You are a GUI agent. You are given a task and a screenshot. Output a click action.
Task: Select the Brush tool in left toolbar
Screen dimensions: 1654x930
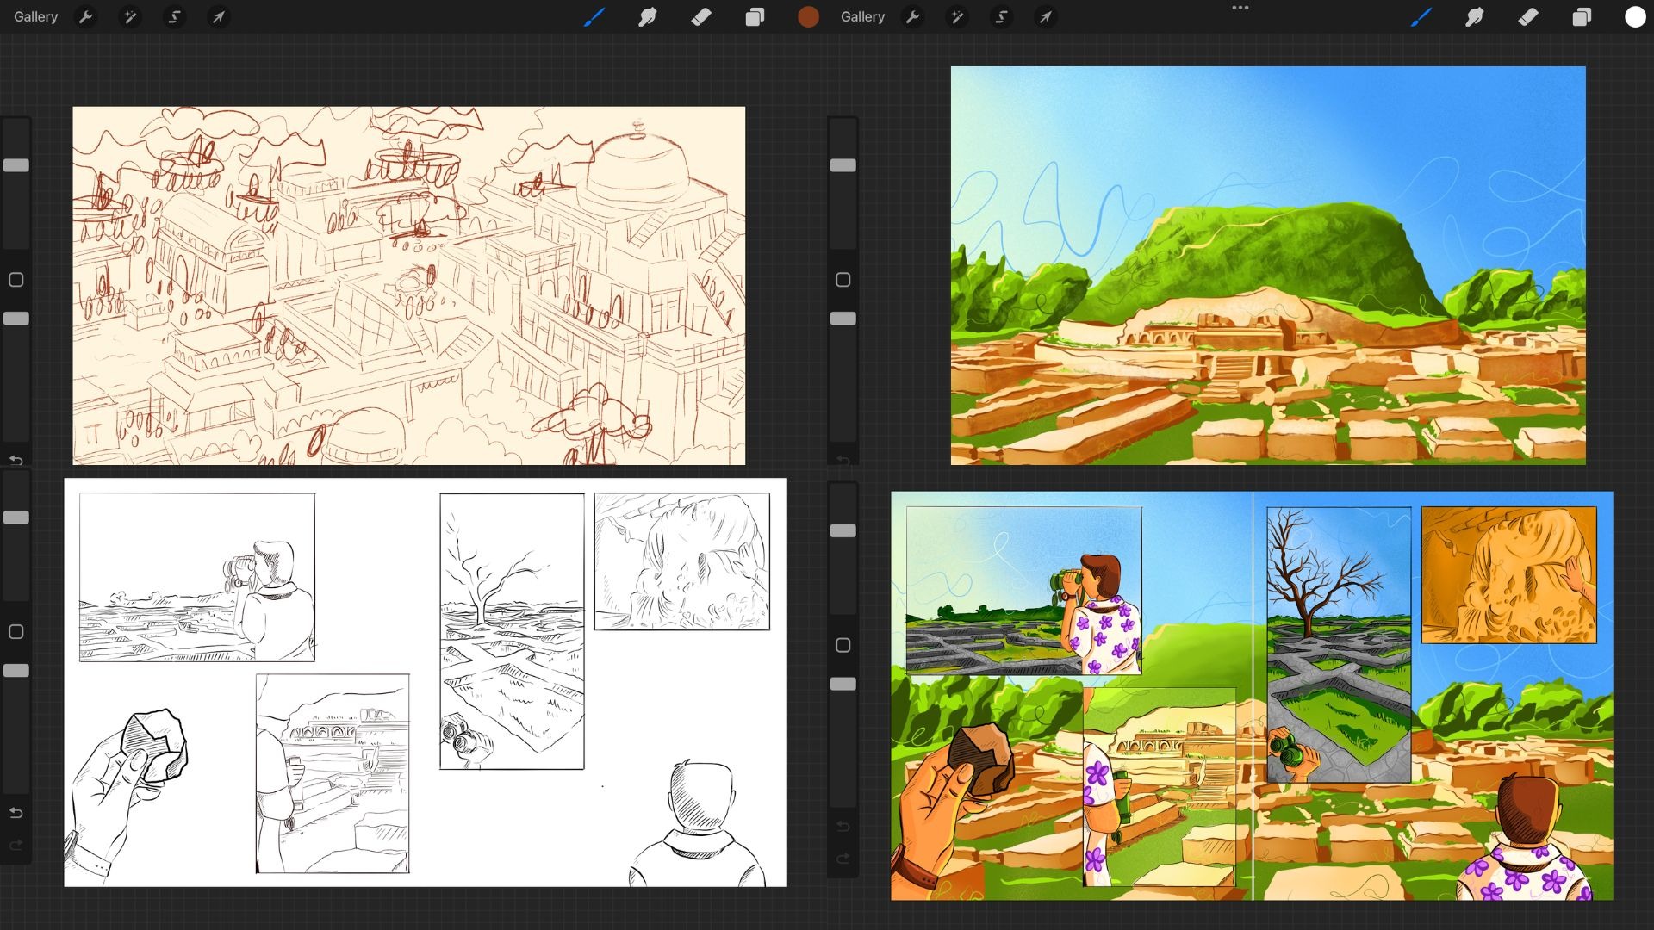tap(594, 17)
